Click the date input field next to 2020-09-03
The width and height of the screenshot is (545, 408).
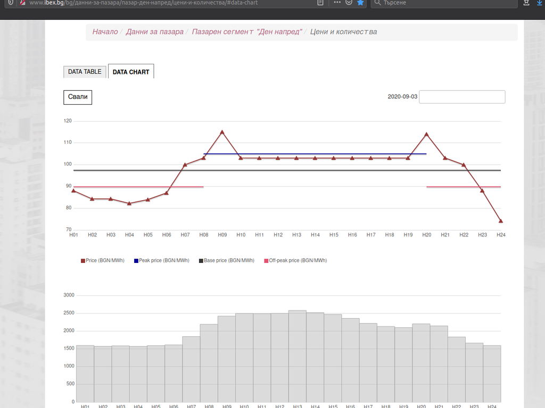pyautogui.click(x=462, y=97)
